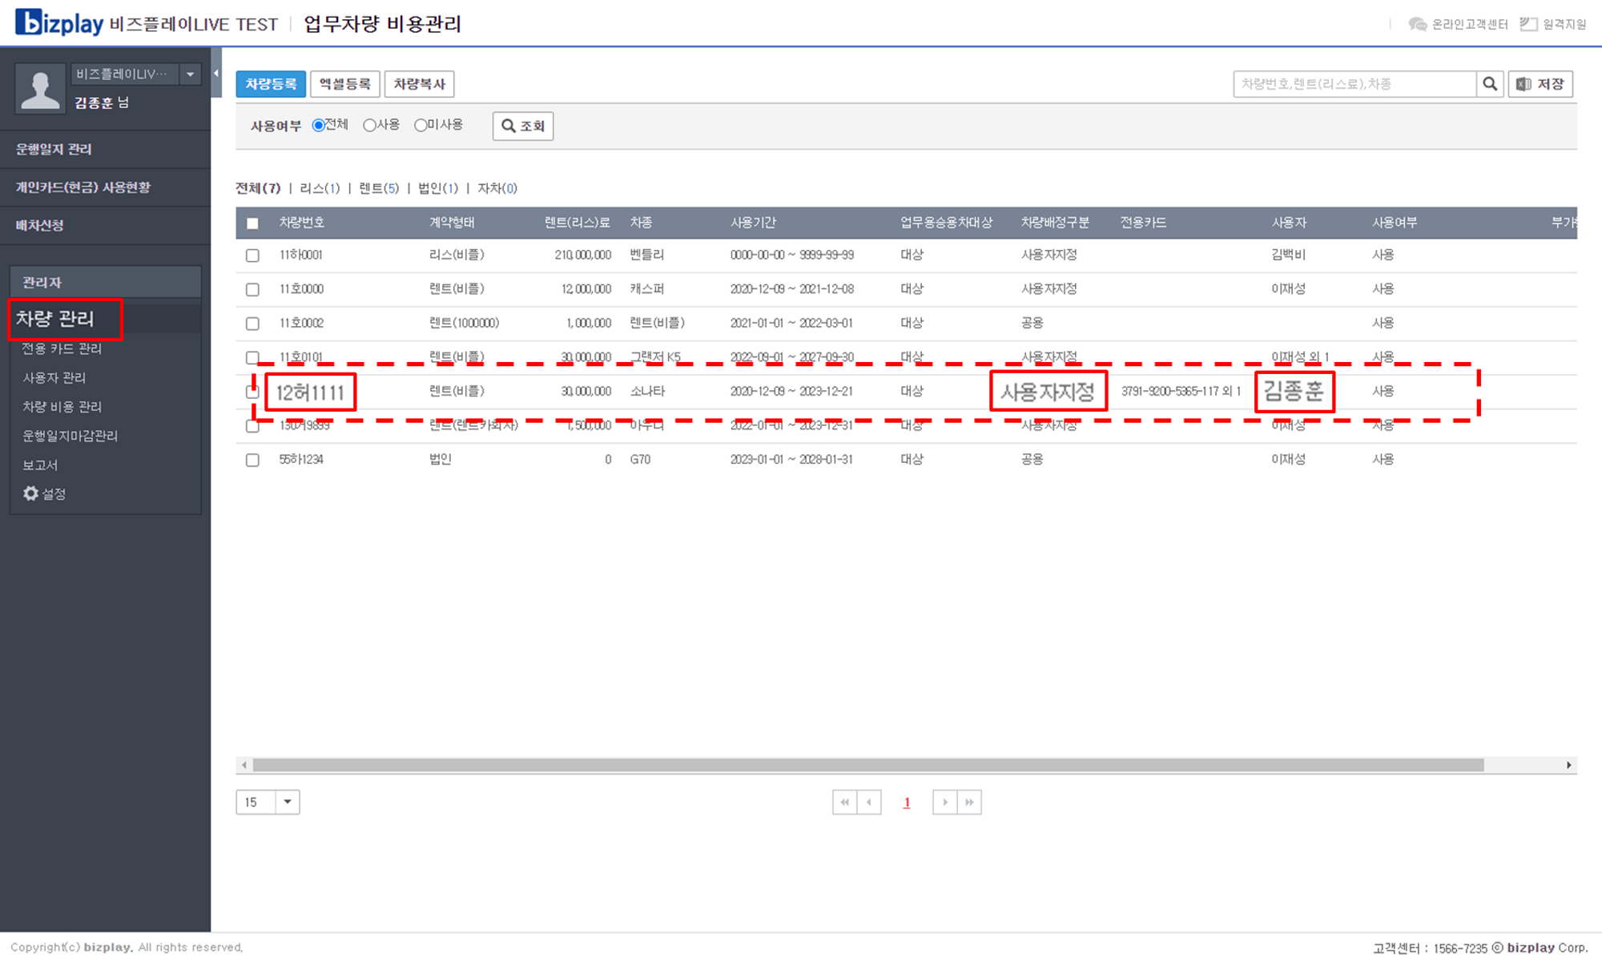Open 사용자 관리 submenu
This screenshot has height=962, width=1602.
[54, 377]
